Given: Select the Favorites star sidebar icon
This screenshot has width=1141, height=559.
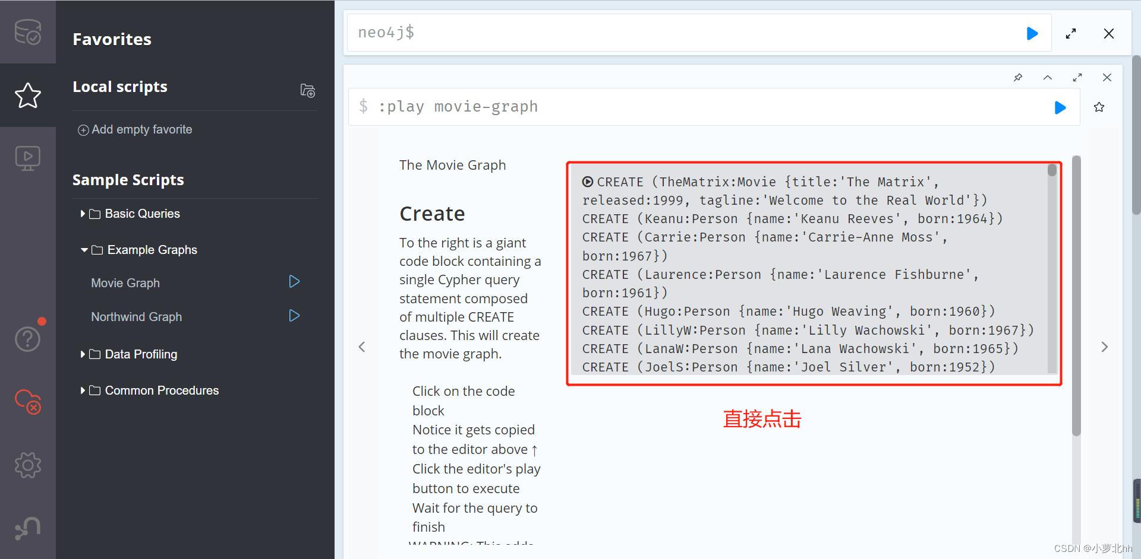Looking at the screenshot, I should pos(27,95).
